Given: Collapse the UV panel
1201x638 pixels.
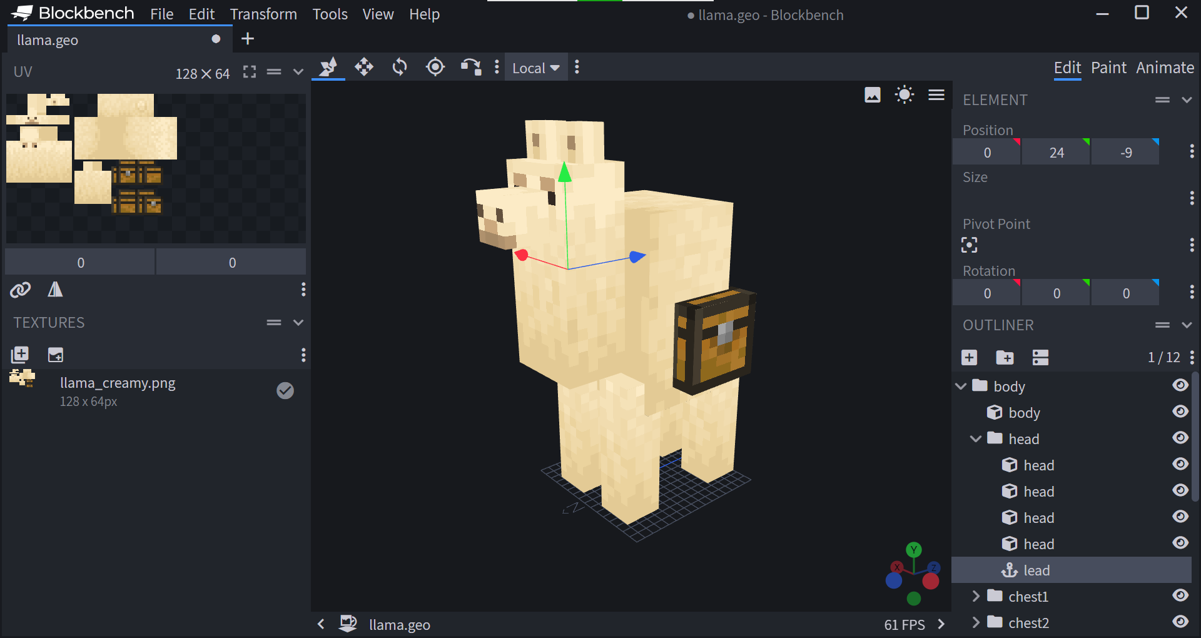Looking at the screenshot, I should coord(298,72).
